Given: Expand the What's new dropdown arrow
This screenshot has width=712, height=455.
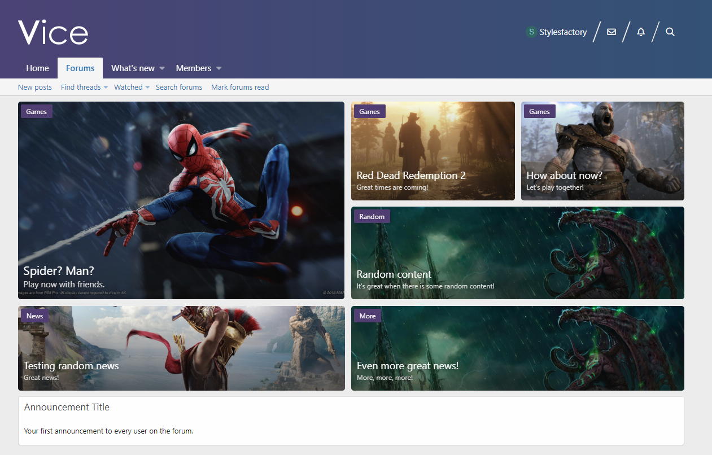Looking at the screenshot, I should coord(162,68).
